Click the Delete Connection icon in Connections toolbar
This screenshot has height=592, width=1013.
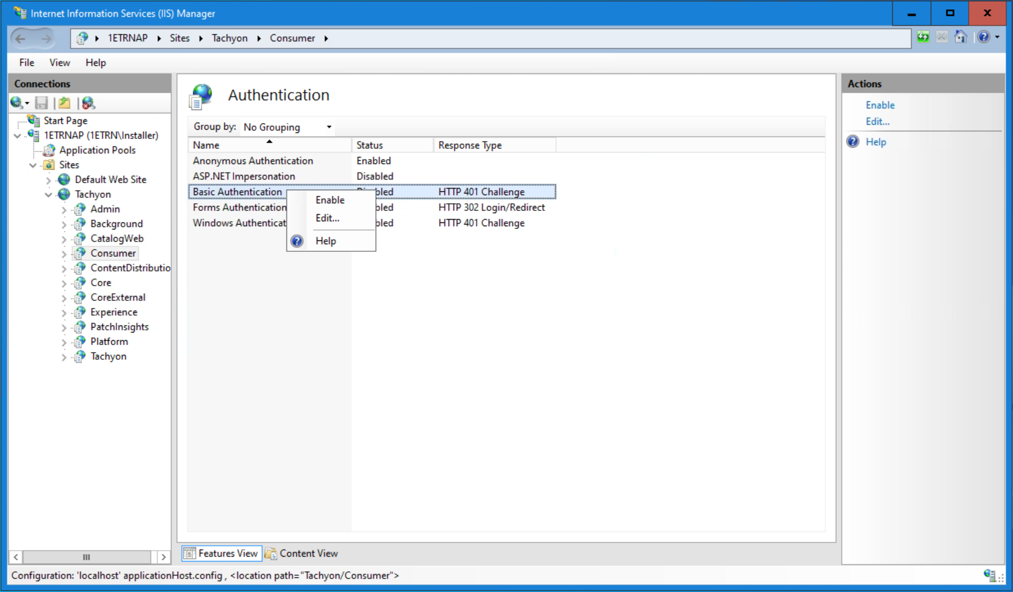(x=88, y=102)
